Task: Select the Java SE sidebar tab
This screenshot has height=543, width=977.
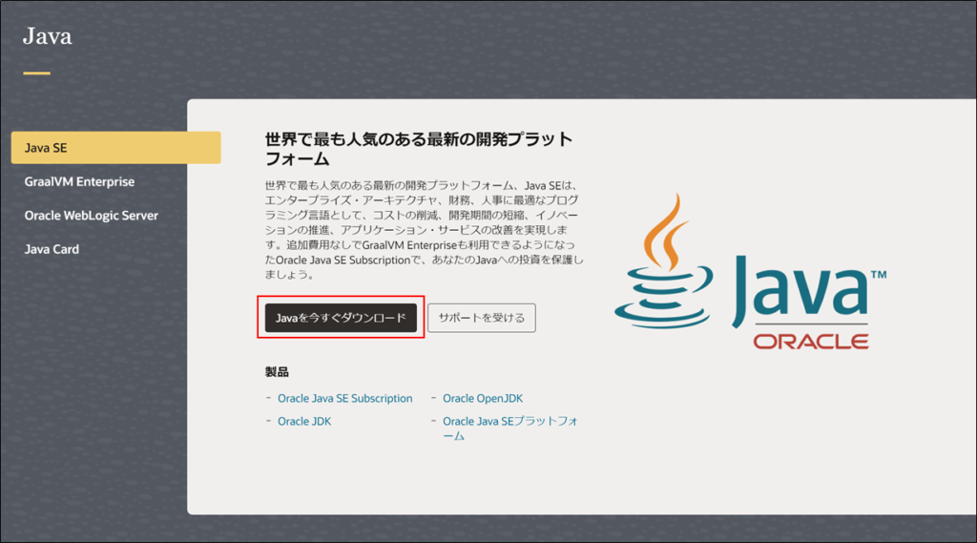Action: pyautogui.click(x=115, y=148)
